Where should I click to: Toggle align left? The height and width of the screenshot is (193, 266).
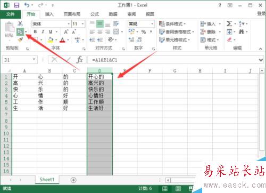click(x=92, y=32)
